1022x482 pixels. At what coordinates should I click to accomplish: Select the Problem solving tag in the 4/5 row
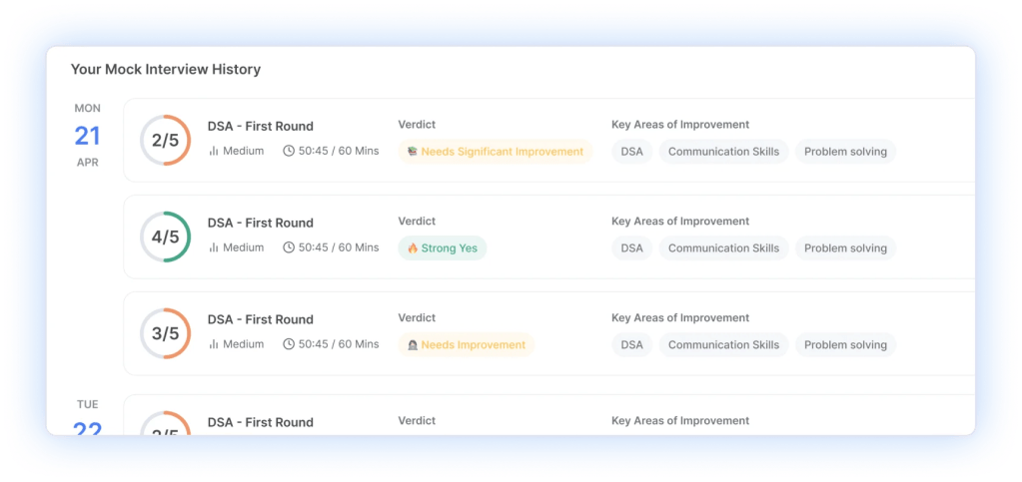click(x=845, y=248)
